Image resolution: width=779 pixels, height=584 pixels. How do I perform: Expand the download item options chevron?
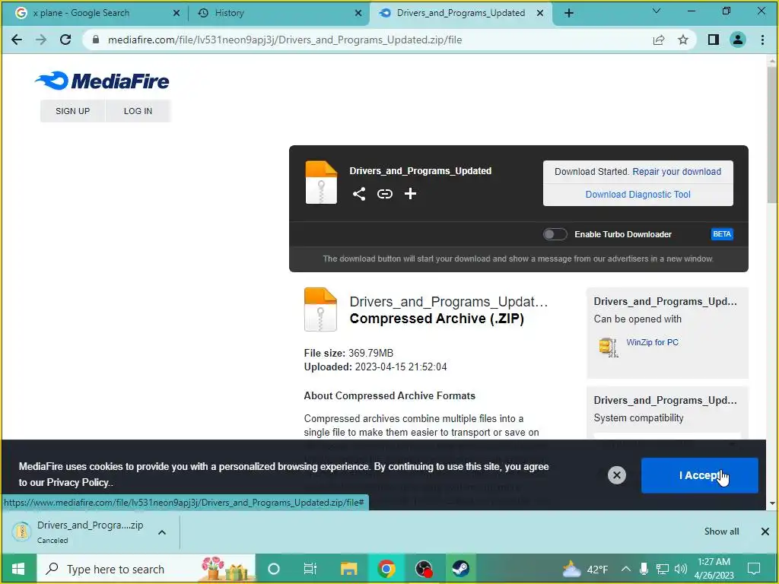coord(162,532)
